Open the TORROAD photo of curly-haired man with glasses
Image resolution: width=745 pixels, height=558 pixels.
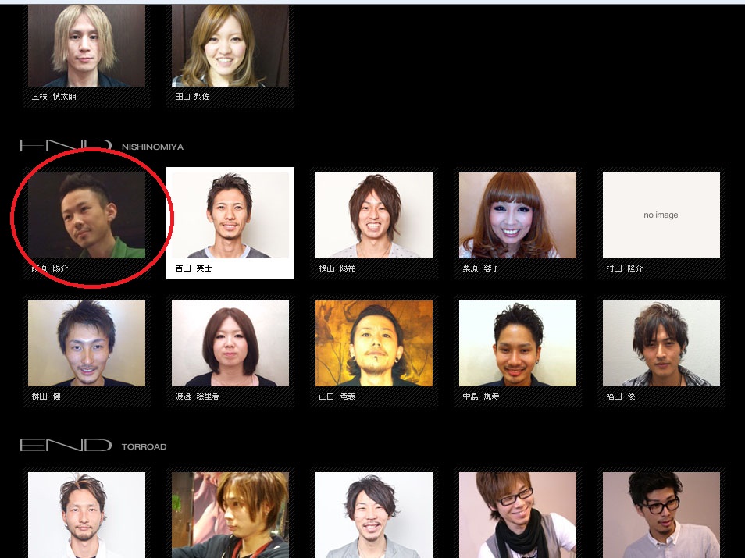click(x=661, y=515)
